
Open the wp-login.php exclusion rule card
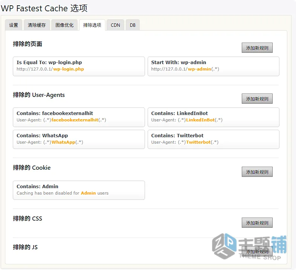pyautogui.click(x=79, y=66)
